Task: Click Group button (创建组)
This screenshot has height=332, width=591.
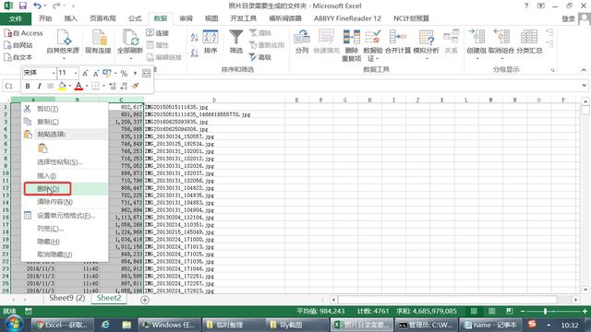Action: [477, 44]
